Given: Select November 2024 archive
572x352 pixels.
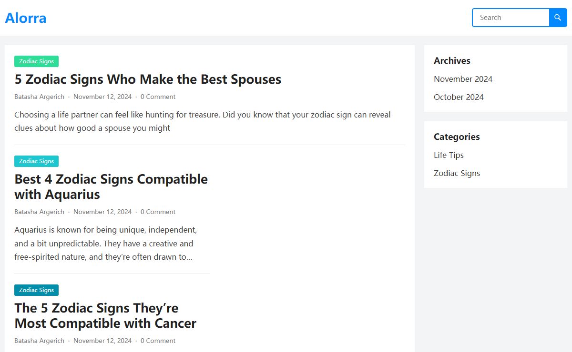Looking at the screenshot, I should (x=463, y=79).
